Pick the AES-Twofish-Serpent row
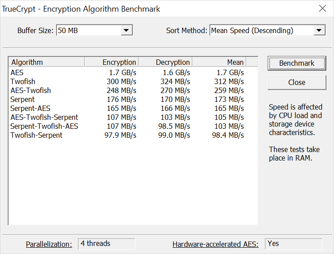This screenshot has width=334, height=254. pos(44,117)
